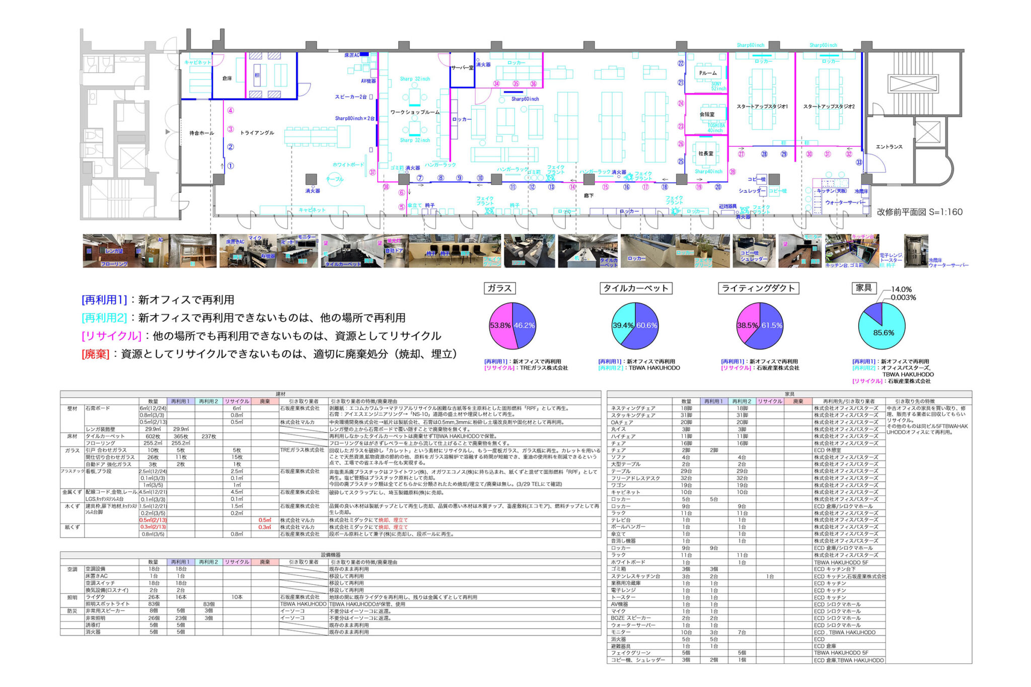Click the 廃棄 column header in 設備機器 table
The height and width of the screenshot is (687, 1031).
tap(265, 562)
